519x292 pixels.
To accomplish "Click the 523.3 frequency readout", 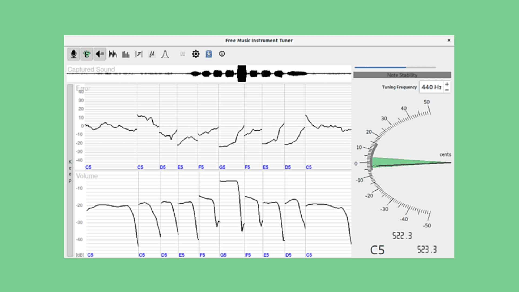I will tap(427, 249).
